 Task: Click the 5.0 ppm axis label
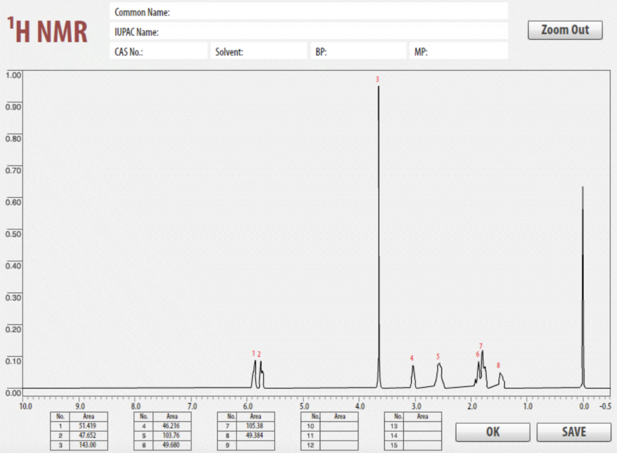coord(304,406)
